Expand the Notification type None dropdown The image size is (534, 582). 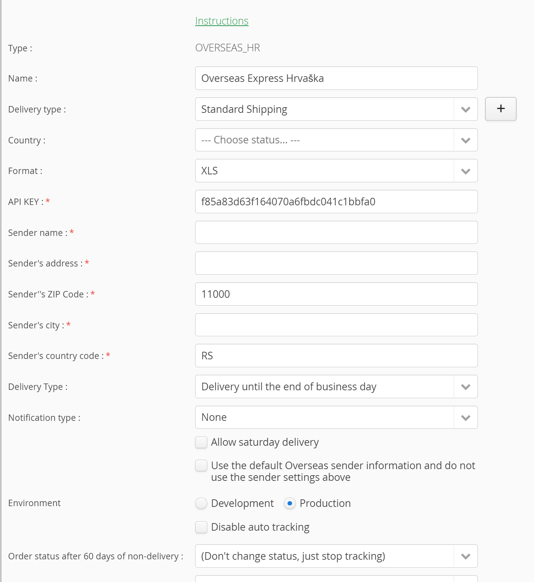click(336, 417)
